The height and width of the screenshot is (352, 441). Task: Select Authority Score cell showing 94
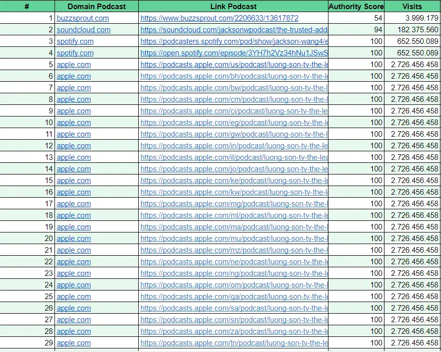356,30
